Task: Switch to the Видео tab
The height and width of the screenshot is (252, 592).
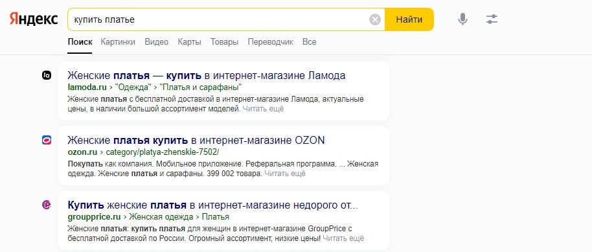Action: tap(156, 42)
